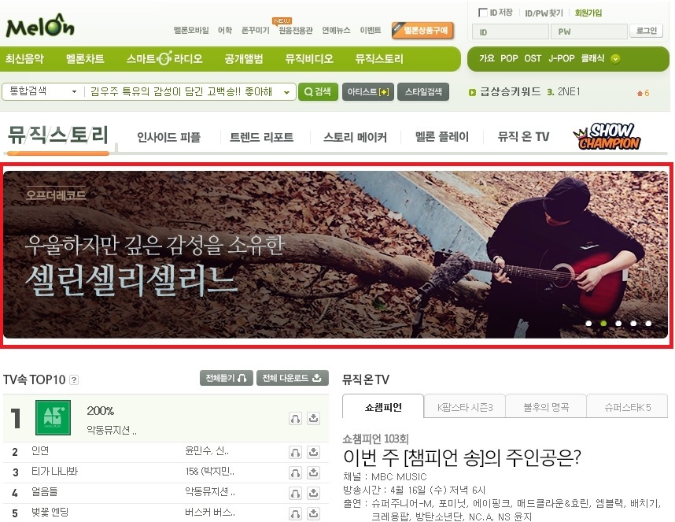Open the 이벤트 link

(371, 30)
